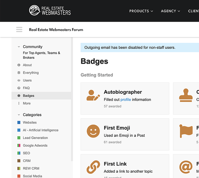
Task: Collapse the Community sidebar section
Action: tap(19, 47)
